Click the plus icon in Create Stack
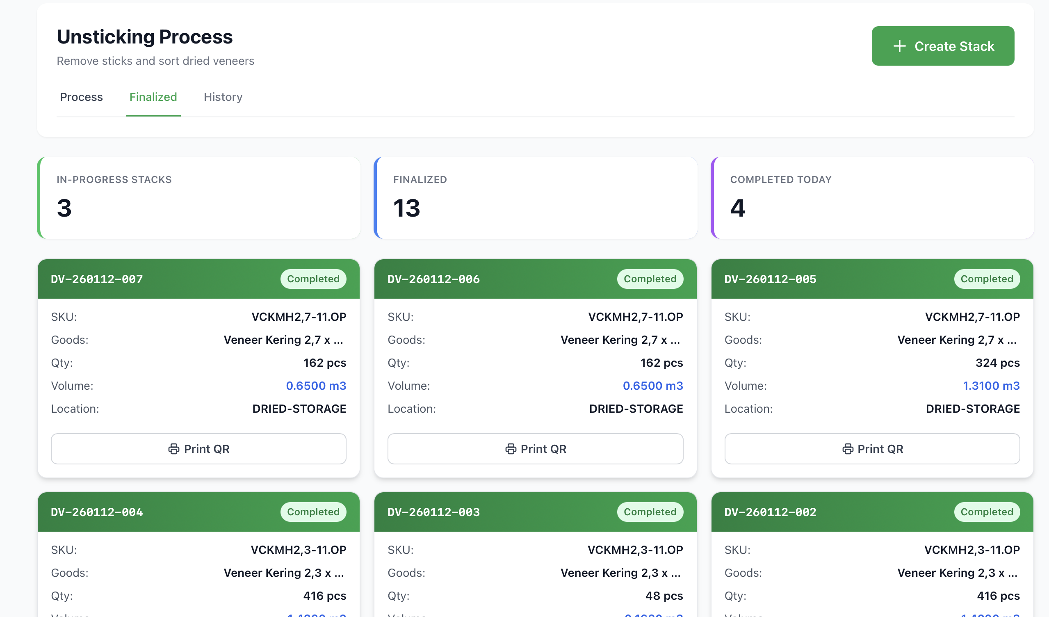The width and height of the screenshot is (1049, 617). [899, 46]
